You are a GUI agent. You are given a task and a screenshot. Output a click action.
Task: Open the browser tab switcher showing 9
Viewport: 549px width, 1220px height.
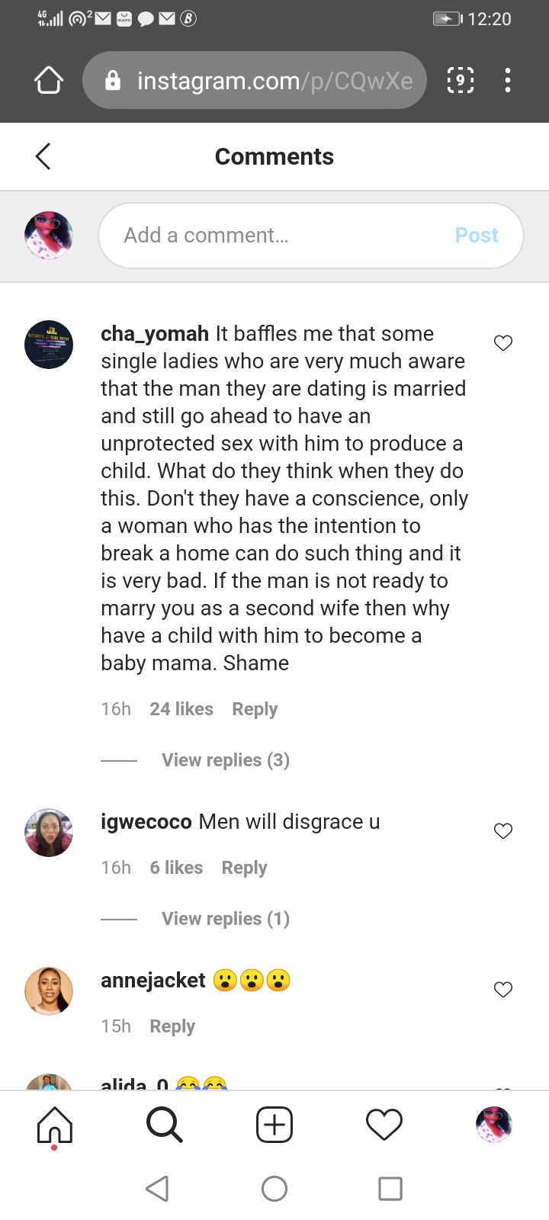coord(460,80)
